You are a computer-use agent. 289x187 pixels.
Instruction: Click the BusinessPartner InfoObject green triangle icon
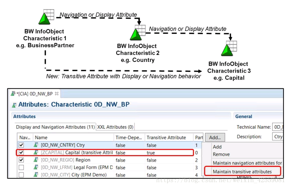(x=44, y=18)
